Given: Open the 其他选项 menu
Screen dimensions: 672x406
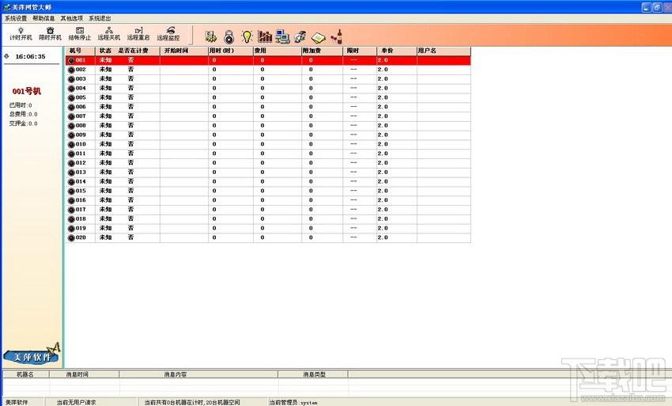Looking at the screenshot, I should 72,18.
